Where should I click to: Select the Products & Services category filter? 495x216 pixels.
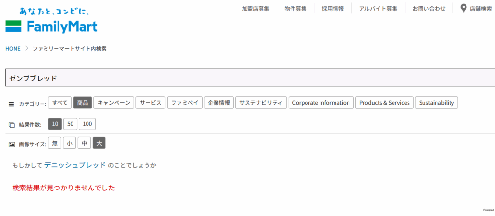click(x=384, y=103)
